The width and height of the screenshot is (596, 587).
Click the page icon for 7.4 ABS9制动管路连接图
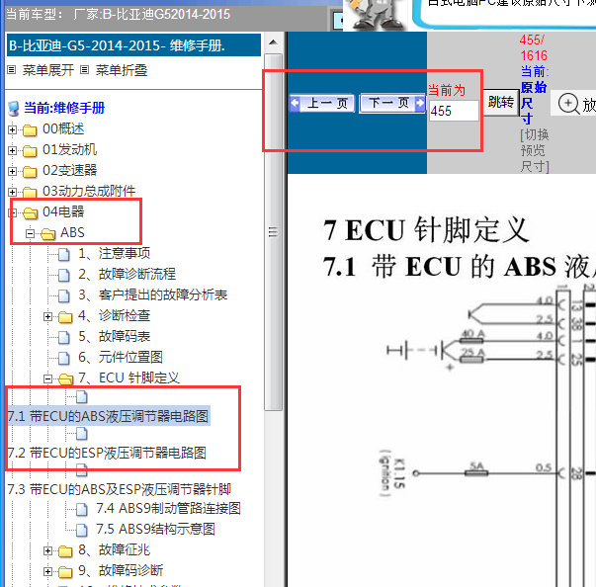coord(82,509)
